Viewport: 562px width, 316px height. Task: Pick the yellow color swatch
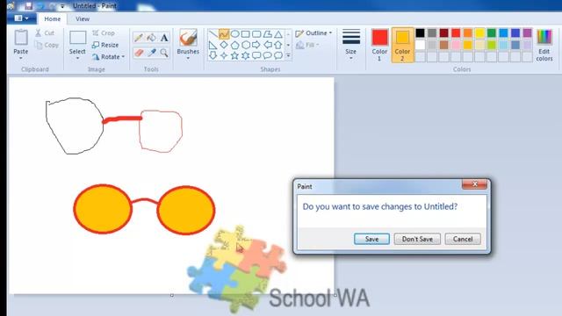pos(479,33)
